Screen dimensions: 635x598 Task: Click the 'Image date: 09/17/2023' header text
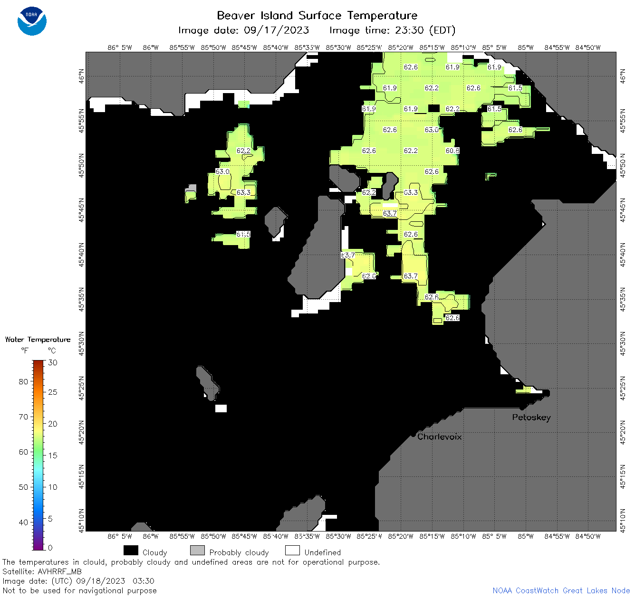(243, 30)
